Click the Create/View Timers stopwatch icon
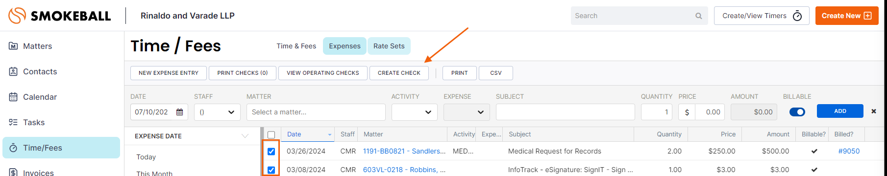 [x=797, y=16]
